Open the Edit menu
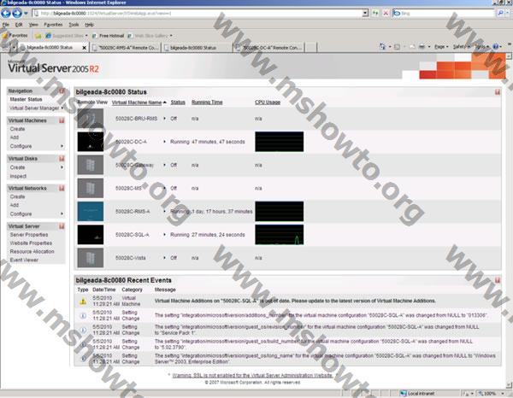The image size is (513, 398). [19, 25]
